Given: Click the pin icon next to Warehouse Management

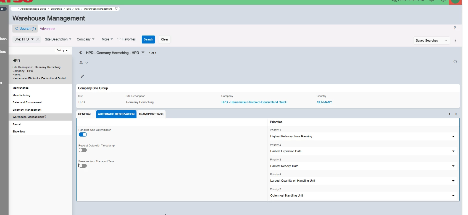Looking at the screenshot, I should point(45,117).
